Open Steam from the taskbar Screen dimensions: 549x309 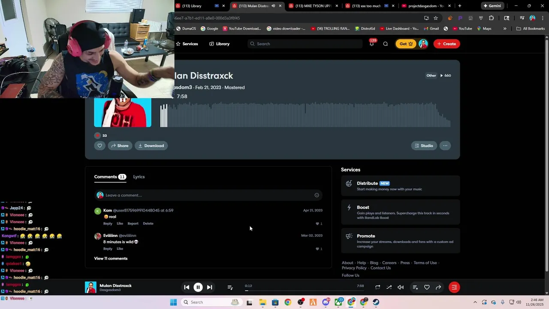click(376, 302)
